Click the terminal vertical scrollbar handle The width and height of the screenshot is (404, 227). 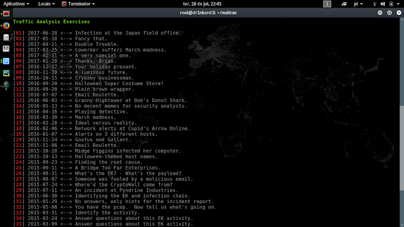tap(402, 148)
